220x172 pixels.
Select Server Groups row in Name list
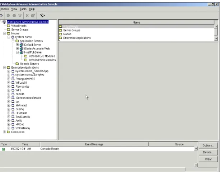click(x=136, y=30)
